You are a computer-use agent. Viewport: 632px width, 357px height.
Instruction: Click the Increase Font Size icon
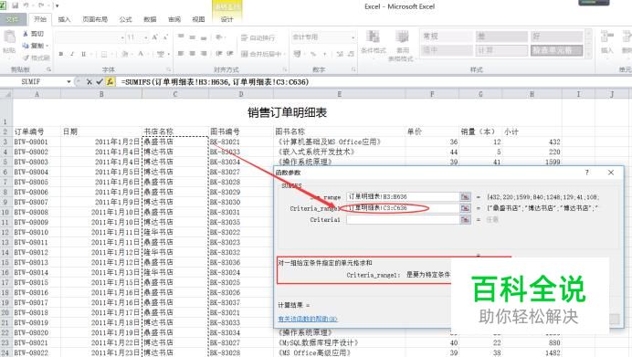(x=154, y=37)
